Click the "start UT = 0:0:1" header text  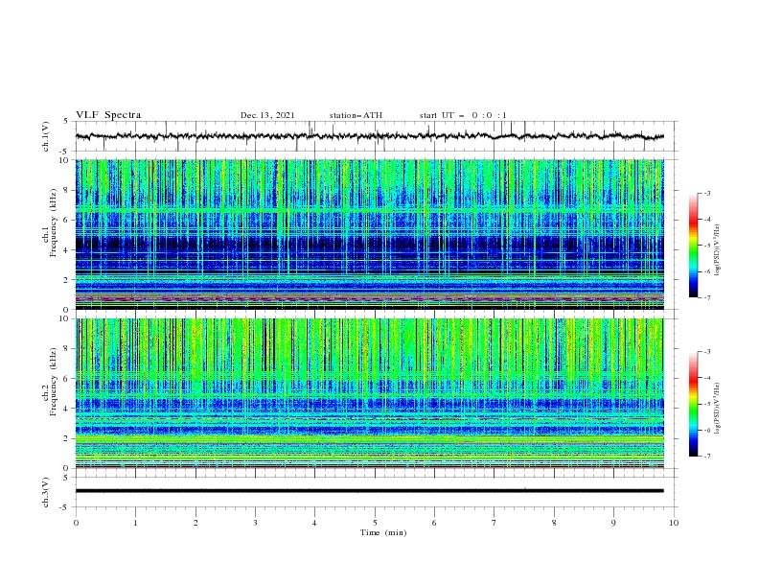pyautogui.click(x=463, y=115)
